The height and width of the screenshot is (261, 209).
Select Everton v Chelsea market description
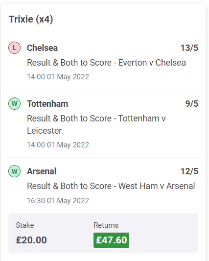pyautogui.click(x=106, y=63)
